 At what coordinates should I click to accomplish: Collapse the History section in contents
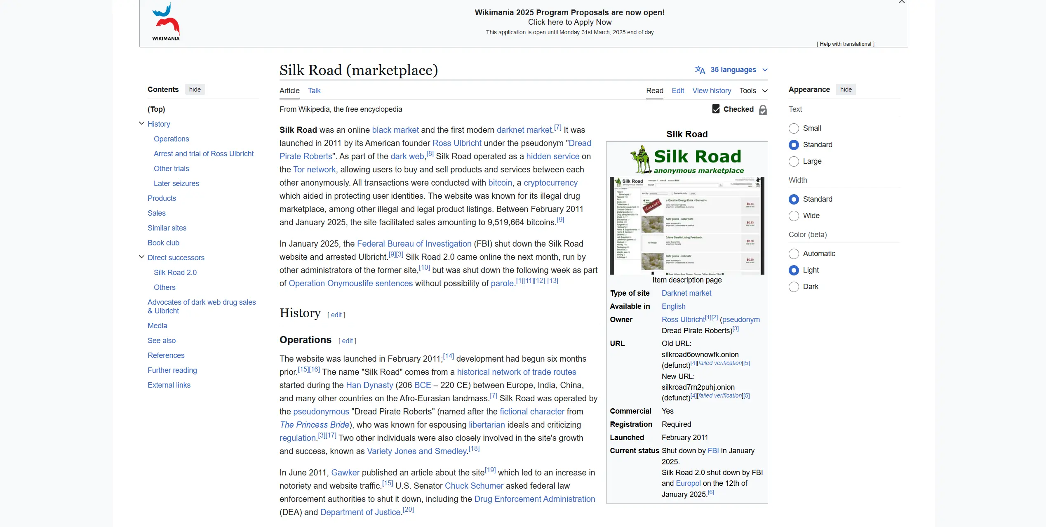141,123
